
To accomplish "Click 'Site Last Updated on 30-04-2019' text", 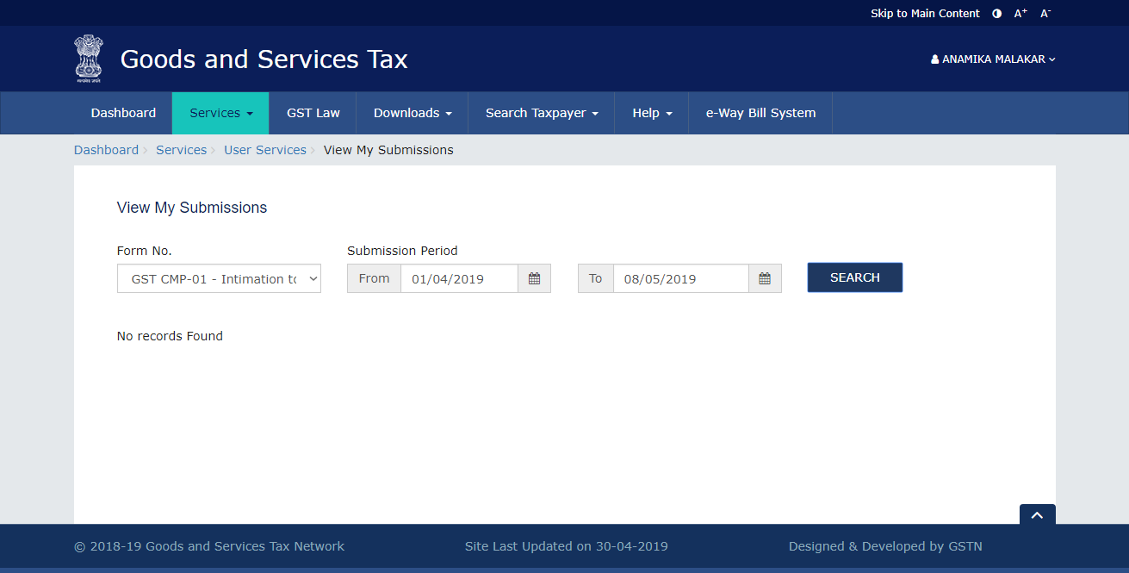I will coord(566,546).
